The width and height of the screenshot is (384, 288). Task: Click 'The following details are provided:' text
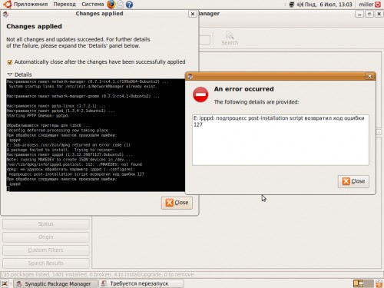[257, 102]
